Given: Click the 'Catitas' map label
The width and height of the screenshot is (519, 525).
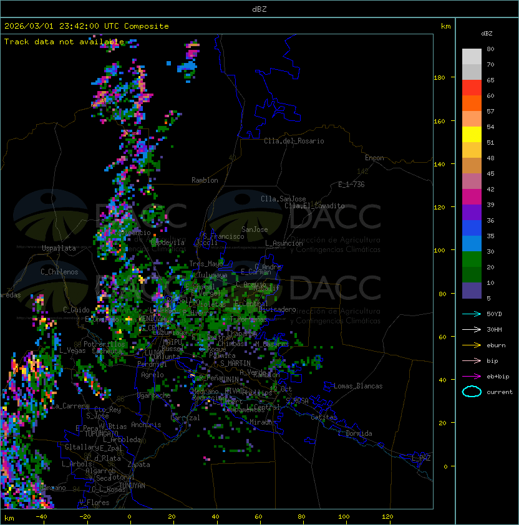Looking at the screenshot, I should (x=324, y=418).
